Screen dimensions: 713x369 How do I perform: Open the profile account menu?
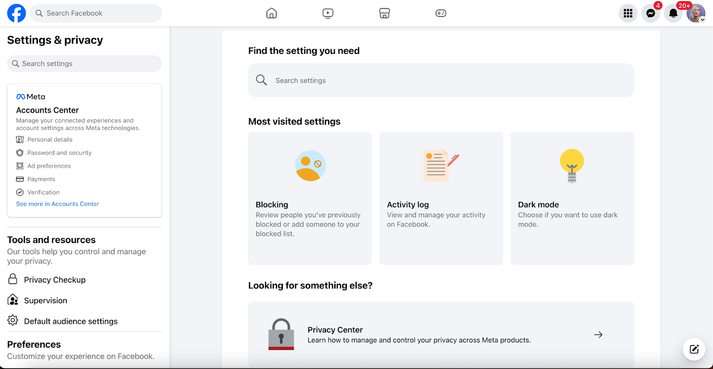click(x=696, y=13)
